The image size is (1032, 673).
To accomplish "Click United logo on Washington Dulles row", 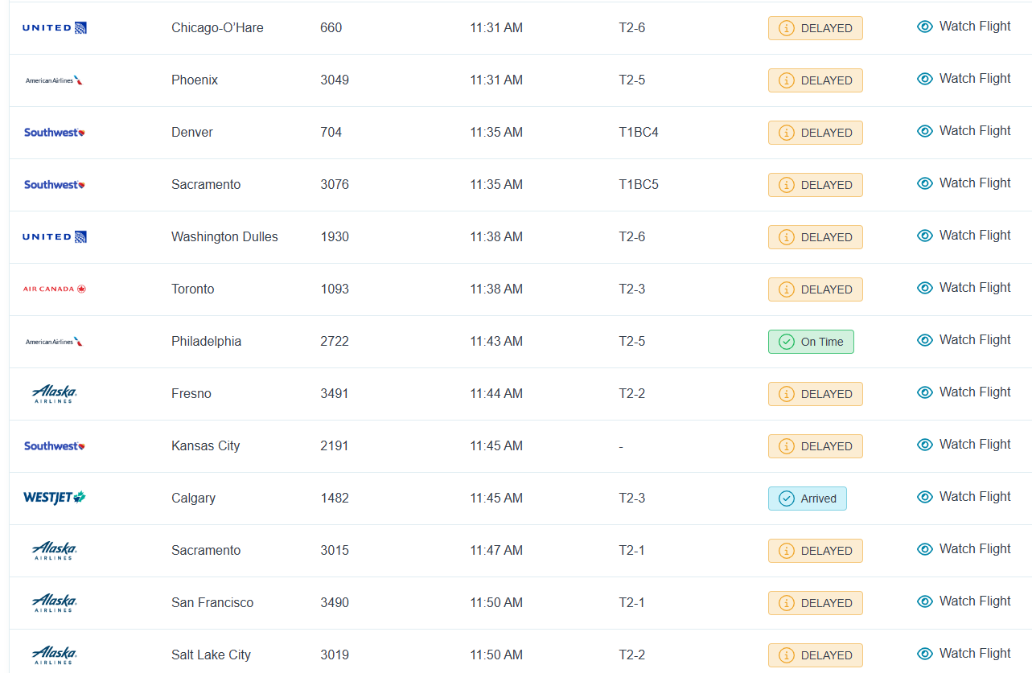I will (55, 237).
